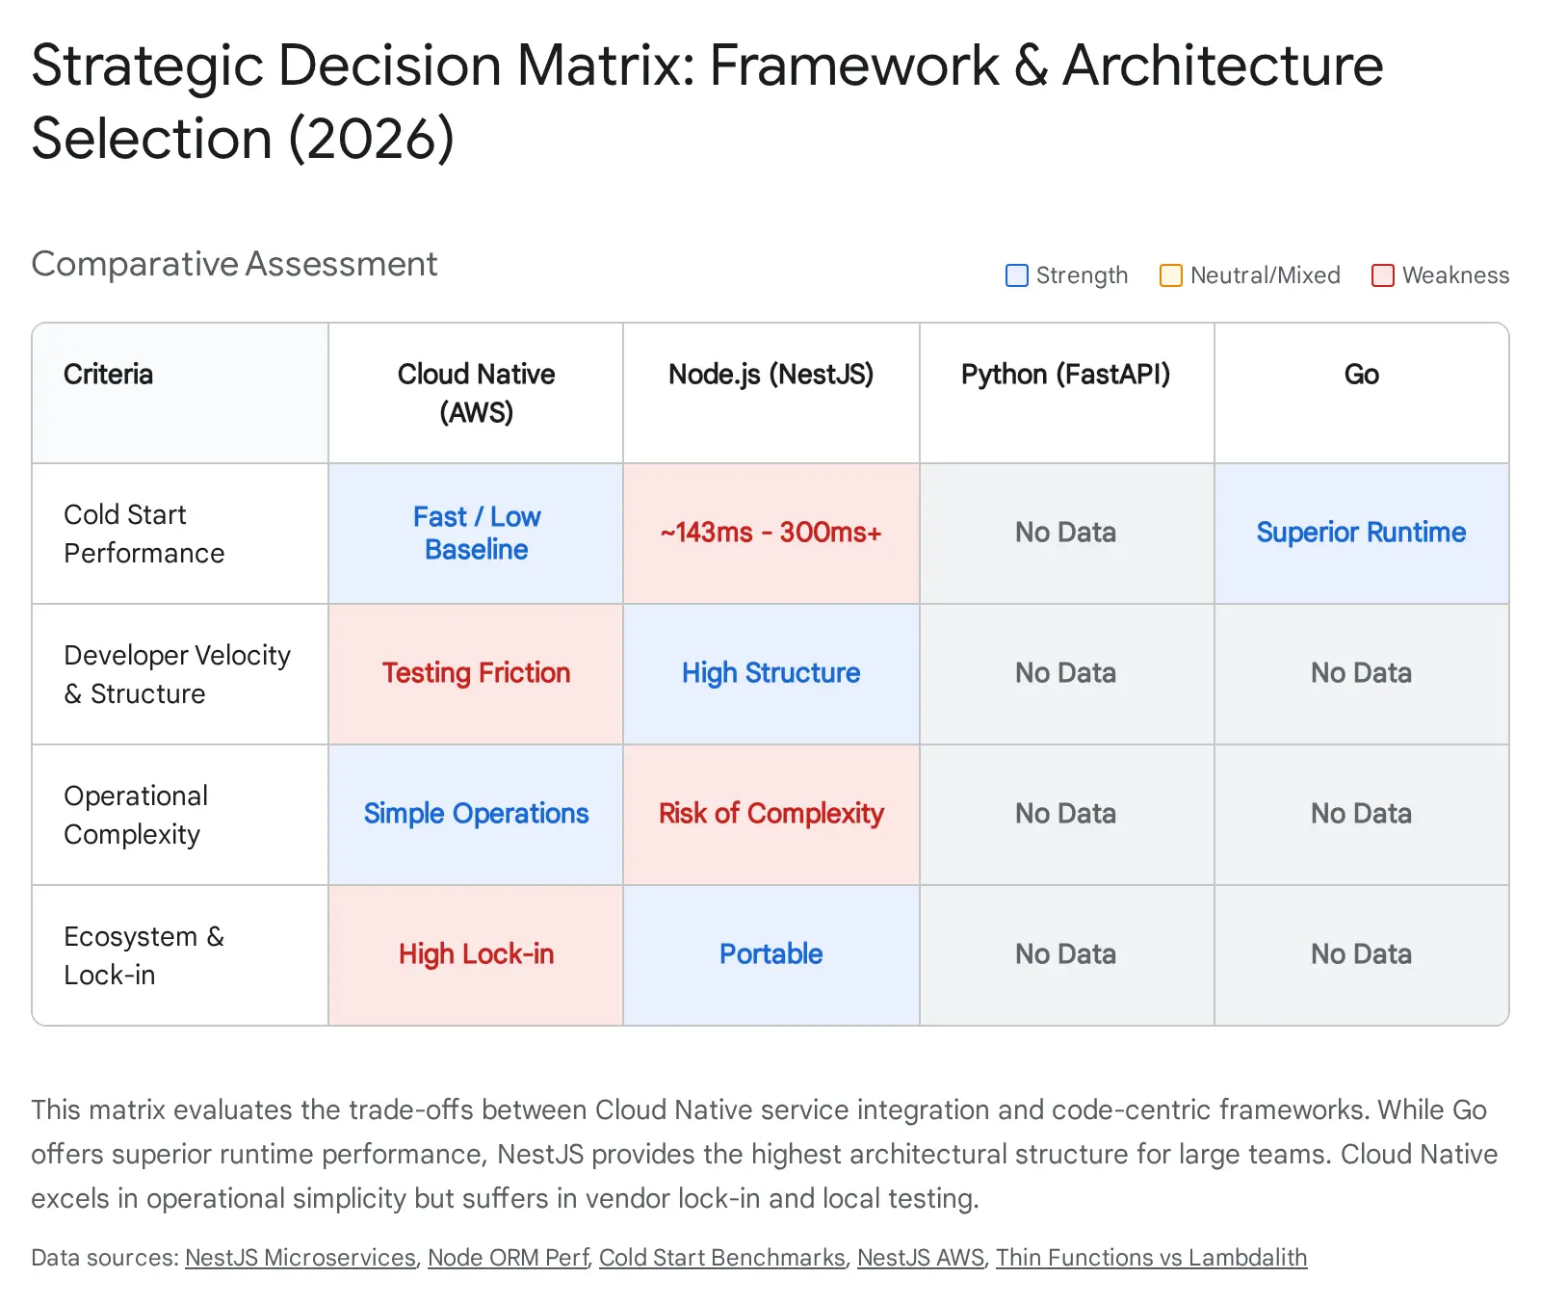
Task: Select the Node.js (NestJS) column header
Action: point(770,374)
